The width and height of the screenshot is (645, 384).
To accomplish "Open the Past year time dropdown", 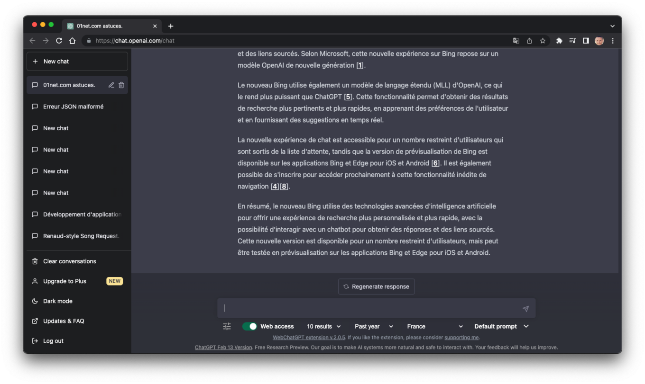I will [x=374, y=326].
